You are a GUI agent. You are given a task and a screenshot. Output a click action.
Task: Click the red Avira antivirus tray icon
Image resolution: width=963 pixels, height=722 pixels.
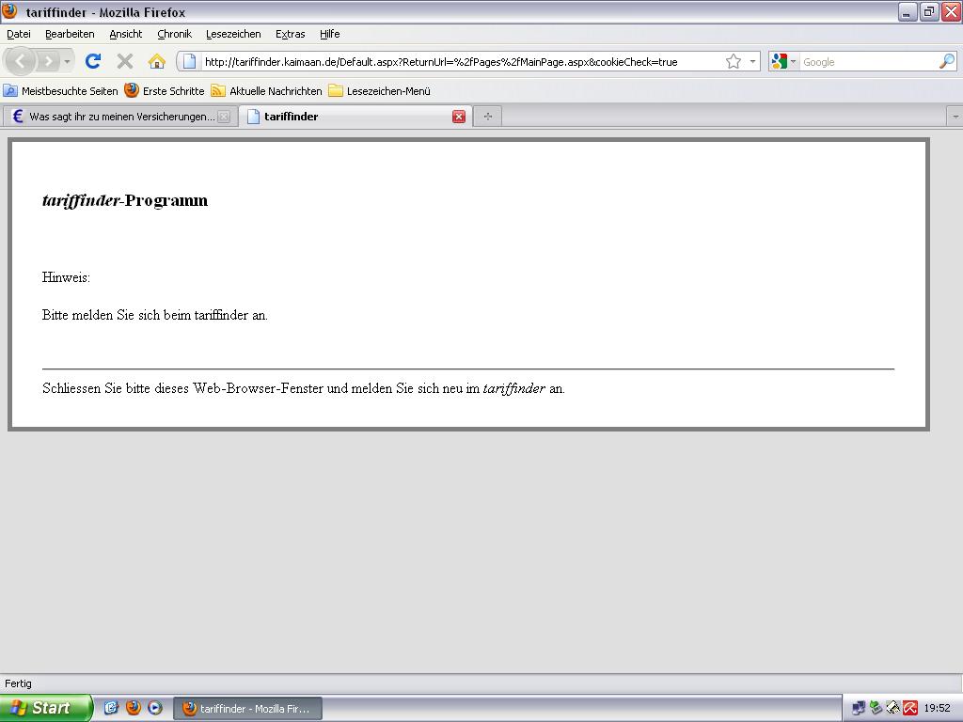coord(910,708)
